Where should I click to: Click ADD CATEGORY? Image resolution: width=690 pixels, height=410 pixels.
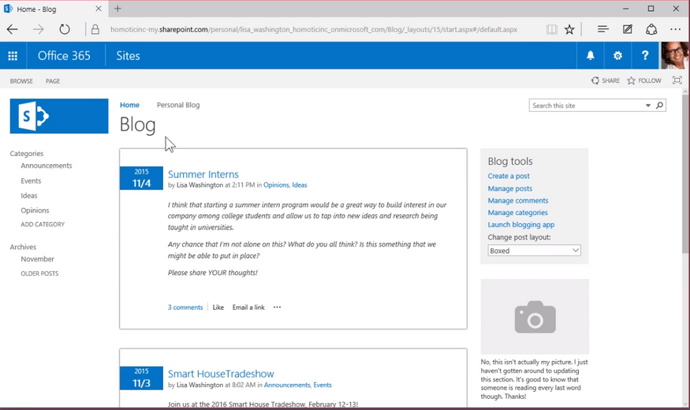[x=43, y=225]
